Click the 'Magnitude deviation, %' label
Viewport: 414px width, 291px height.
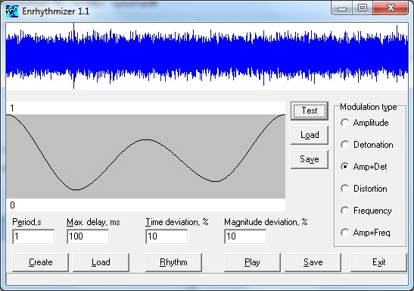[266, 222]
